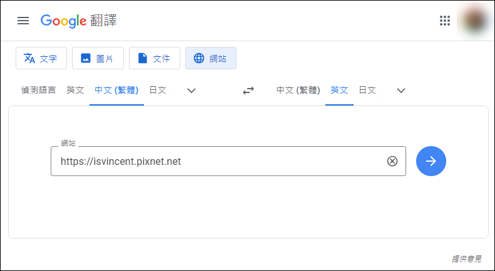Screen dimensions: 495x271
Task: Switch to 圖片 image translation
Action: coord(98,58)
